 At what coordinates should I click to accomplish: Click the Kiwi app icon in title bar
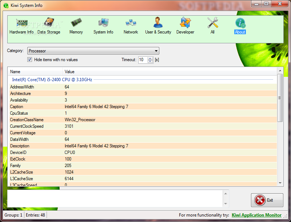6,5
